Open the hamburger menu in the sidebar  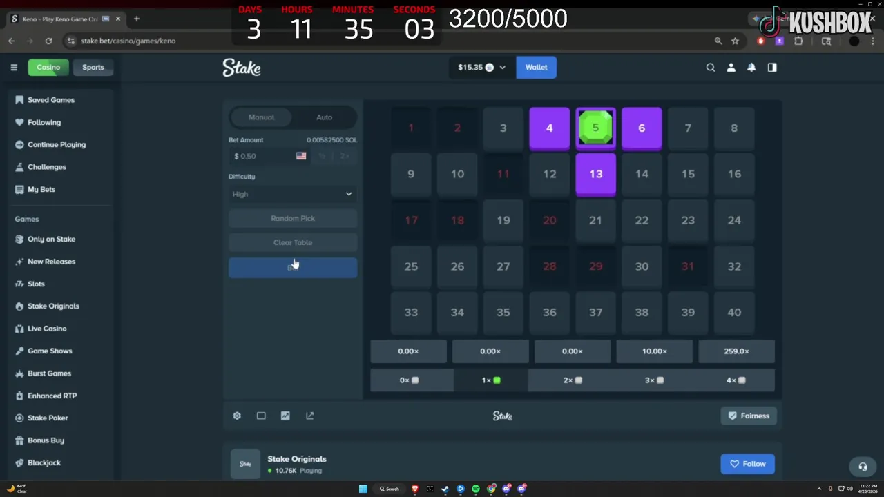click(14, 67)
